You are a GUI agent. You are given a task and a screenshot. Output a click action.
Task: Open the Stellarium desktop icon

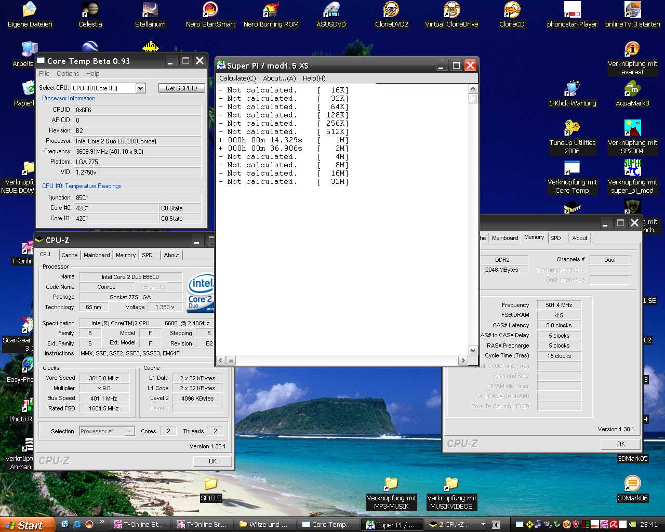(150, 15)
